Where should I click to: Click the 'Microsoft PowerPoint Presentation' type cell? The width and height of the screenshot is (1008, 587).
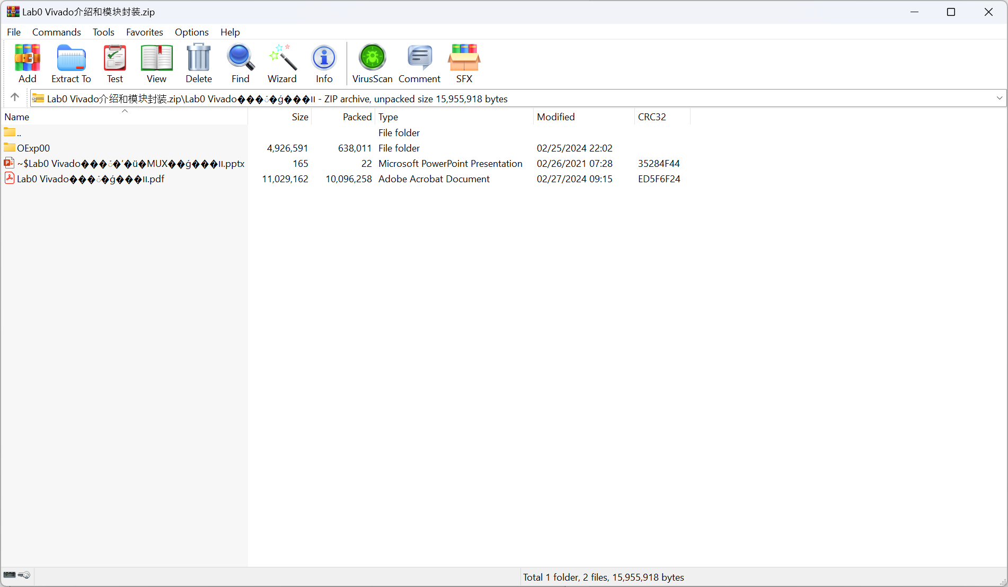450,164
